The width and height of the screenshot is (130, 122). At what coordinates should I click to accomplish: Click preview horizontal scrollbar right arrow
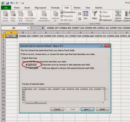tap(103, 102)
